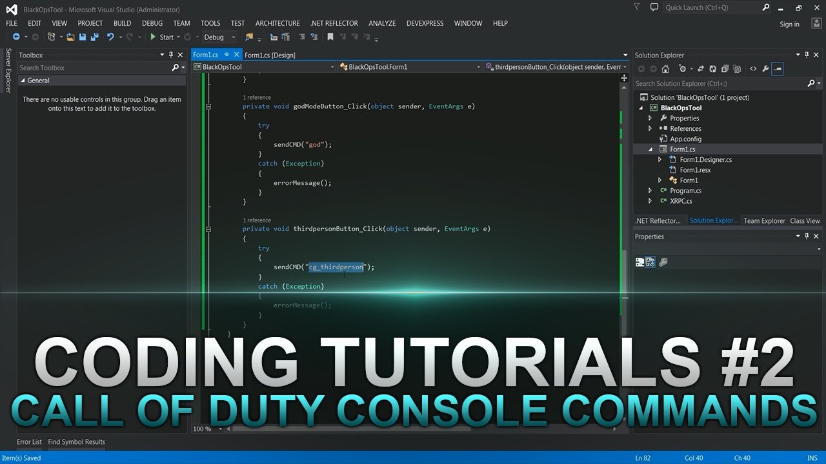Switch to Form1.cs [Design] tab
826x464 pixels.
click(270, 55)
